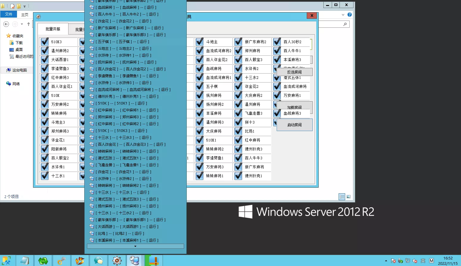Viewport: 461px width, 266px height.
Task: Show hidden system tray icons
Action: click(x=386, y=261)
